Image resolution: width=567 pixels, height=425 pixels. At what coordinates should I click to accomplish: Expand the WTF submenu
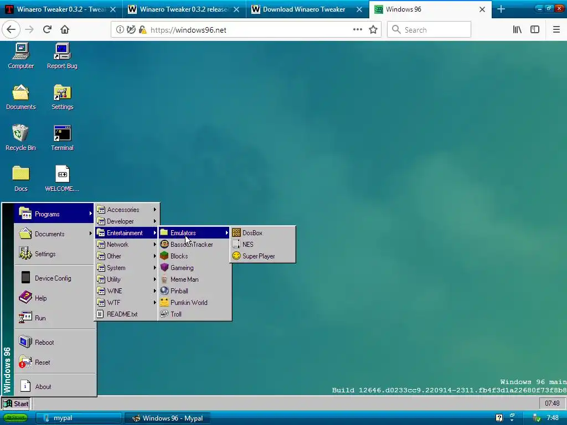[x=127, y=303]
